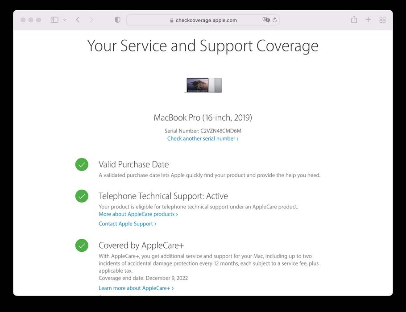Open Contact Apple Support link
Screen dimensions: 406x312
tap(128, 224)
